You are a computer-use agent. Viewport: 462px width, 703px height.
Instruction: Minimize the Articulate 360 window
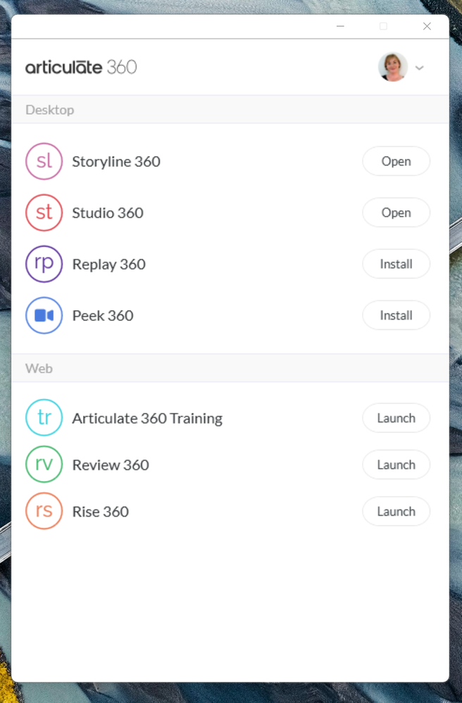tap(340, 27)
